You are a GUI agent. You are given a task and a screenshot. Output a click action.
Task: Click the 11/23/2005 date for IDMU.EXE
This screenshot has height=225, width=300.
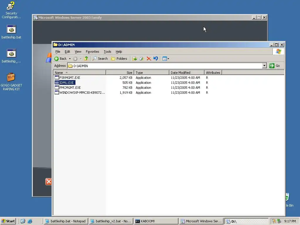tap(185, 83)
